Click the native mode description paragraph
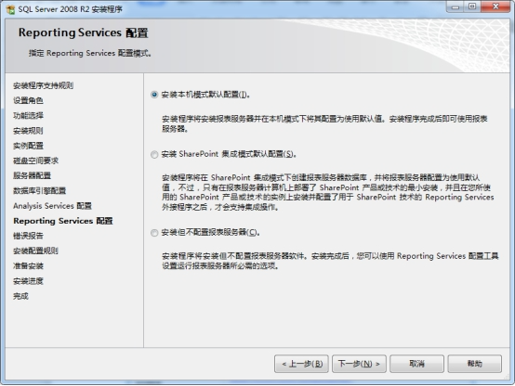Image resolution: width=515 pixels, height=386 pixels. 324,123
